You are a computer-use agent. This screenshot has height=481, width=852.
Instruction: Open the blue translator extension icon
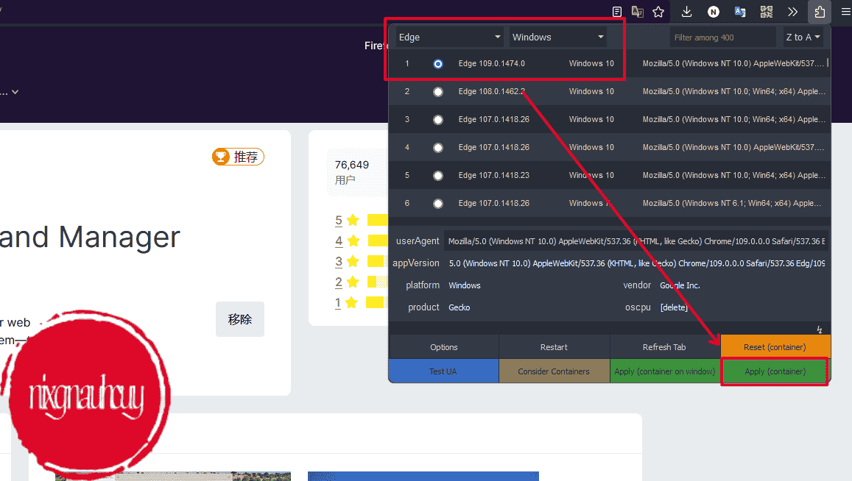pos(740,12)
